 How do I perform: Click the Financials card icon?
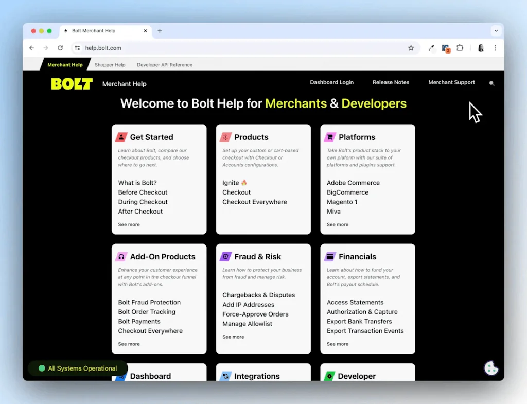point(331,256)
